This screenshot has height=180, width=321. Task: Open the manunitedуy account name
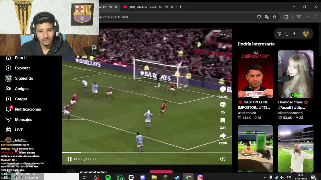(x=93, y=172)
